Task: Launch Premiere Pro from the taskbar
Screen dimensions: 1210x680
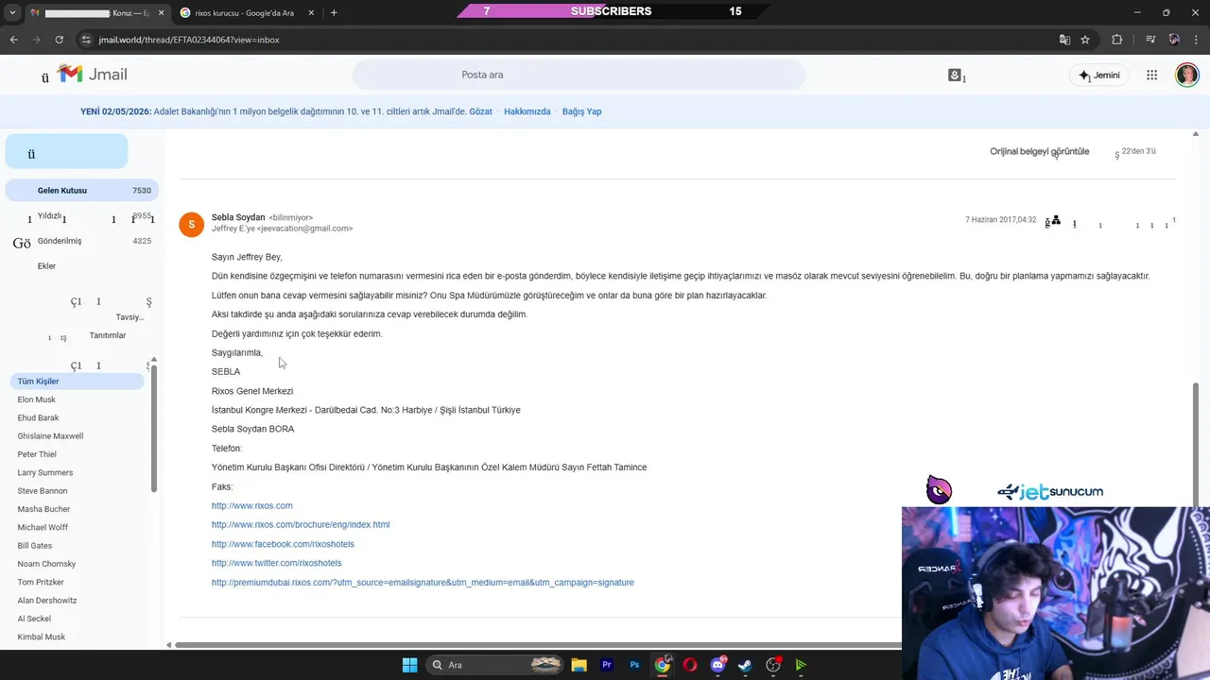Action: click(x=607, y=665)
